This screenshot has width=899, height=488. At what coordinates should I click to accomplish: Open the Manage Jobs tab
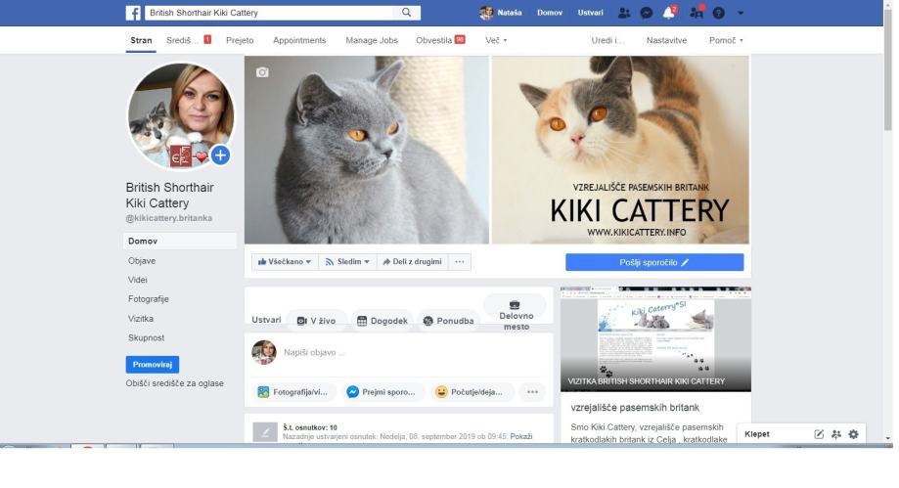pyautogui.click(x=372, y=40)
